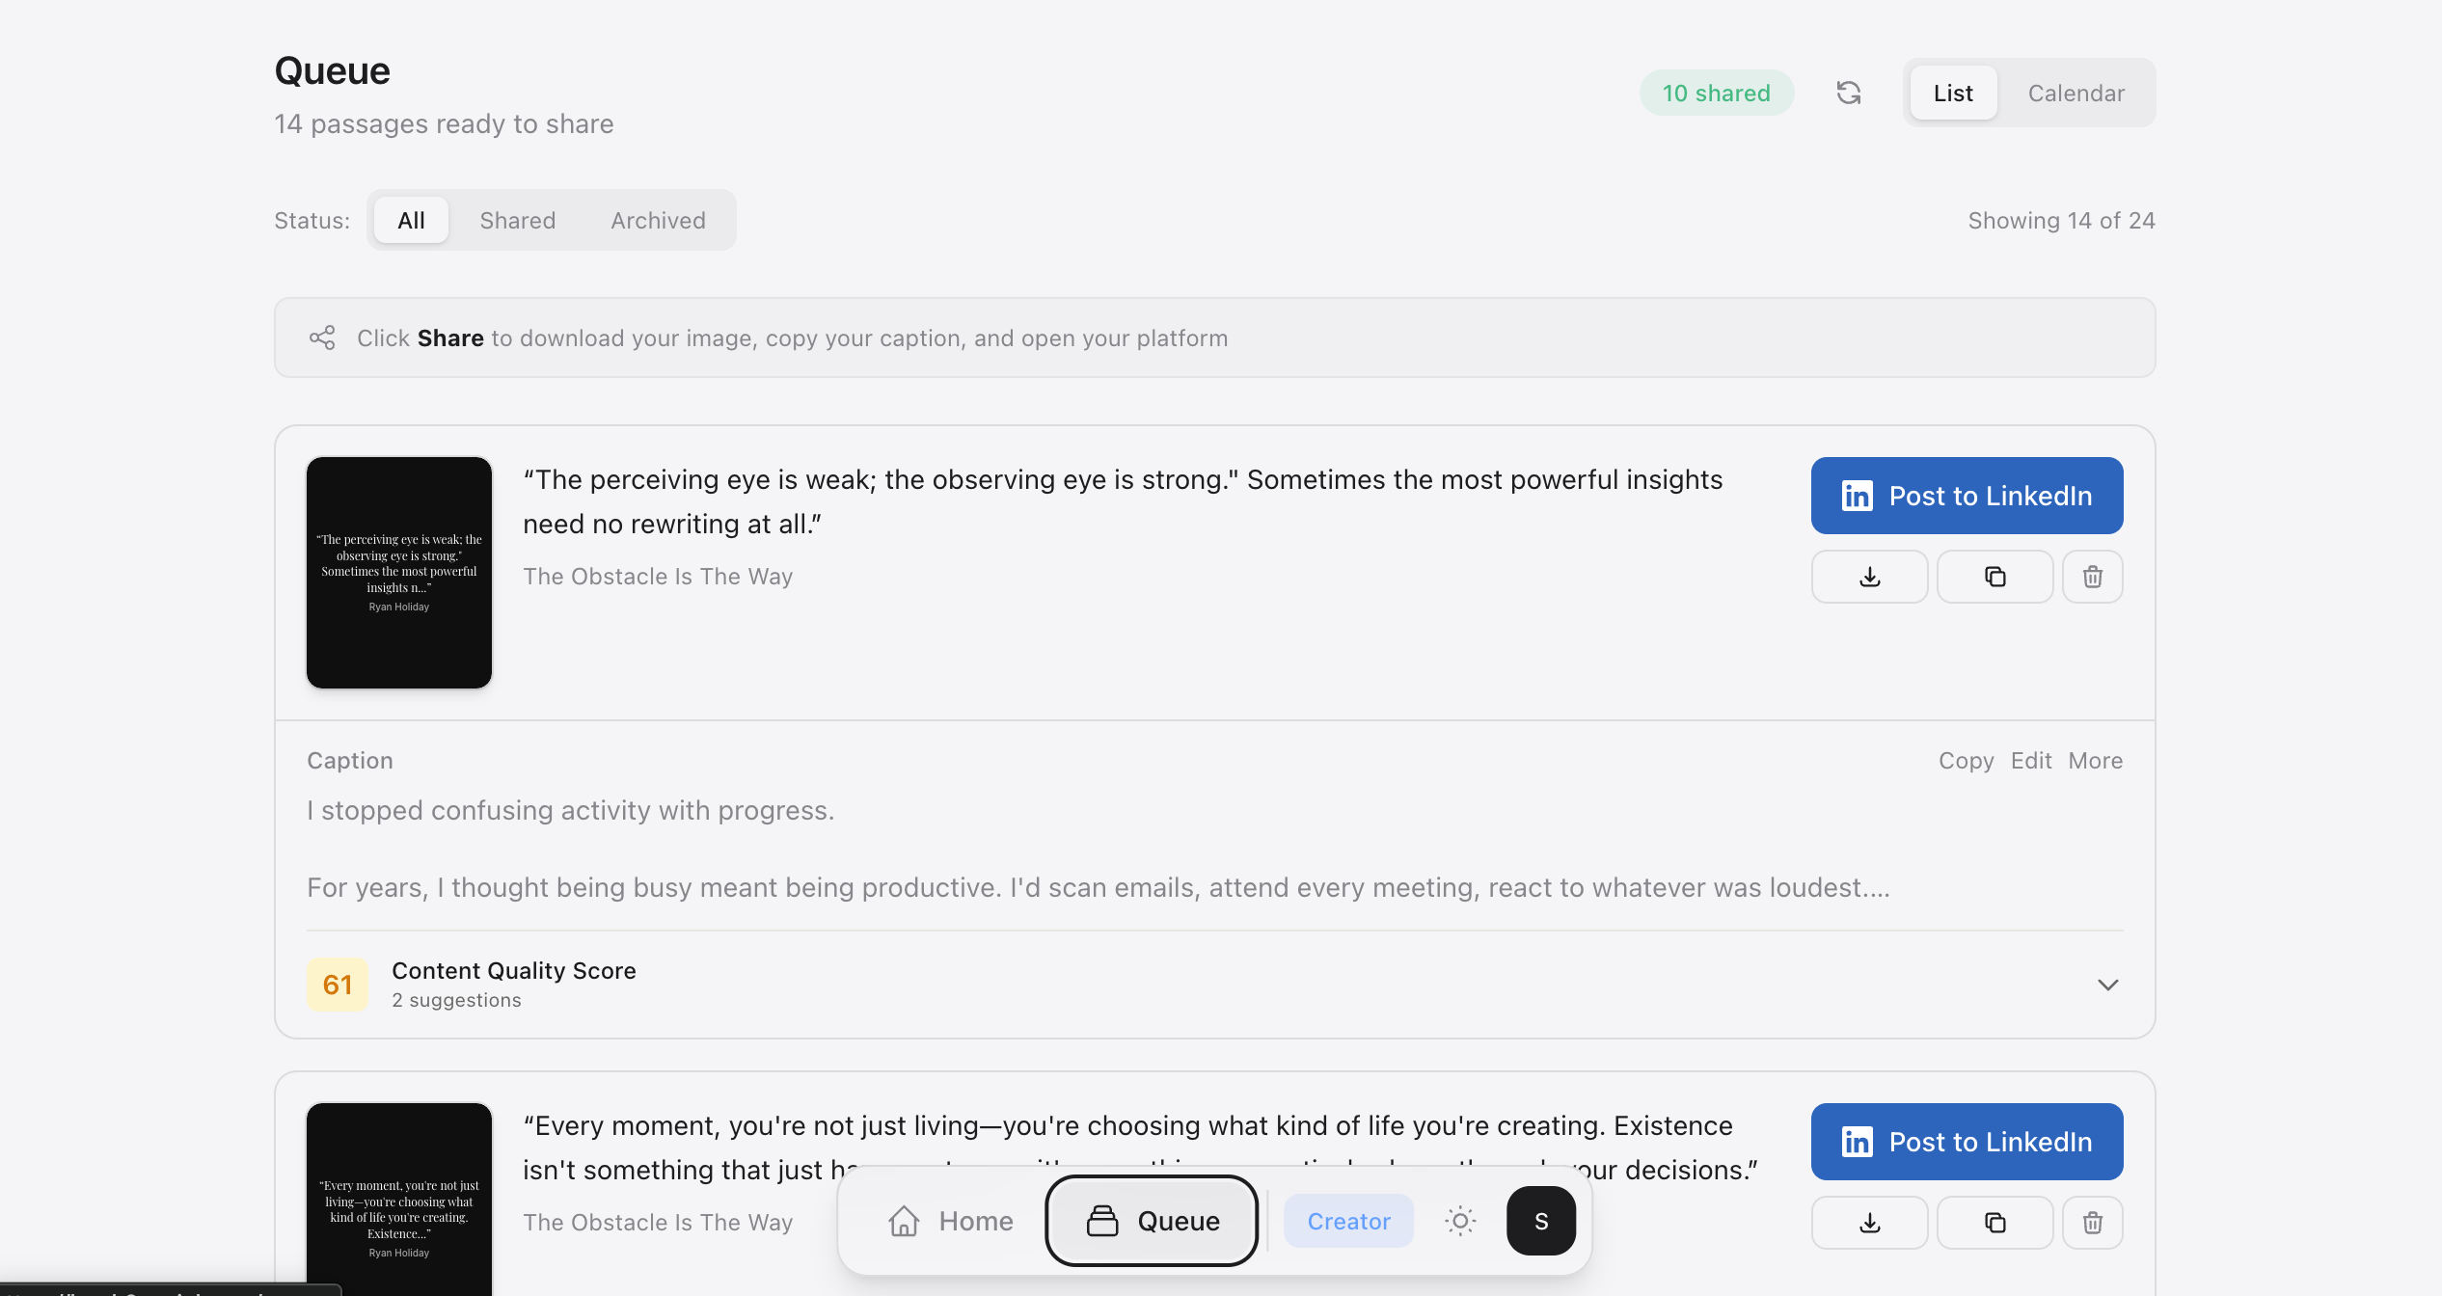
Task: Download image for second passage
Action: [x=1869, y=1223]
